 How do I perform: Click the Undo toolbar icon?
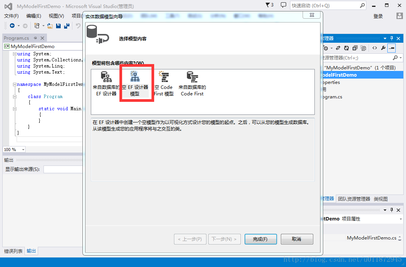tap(78, 26)
